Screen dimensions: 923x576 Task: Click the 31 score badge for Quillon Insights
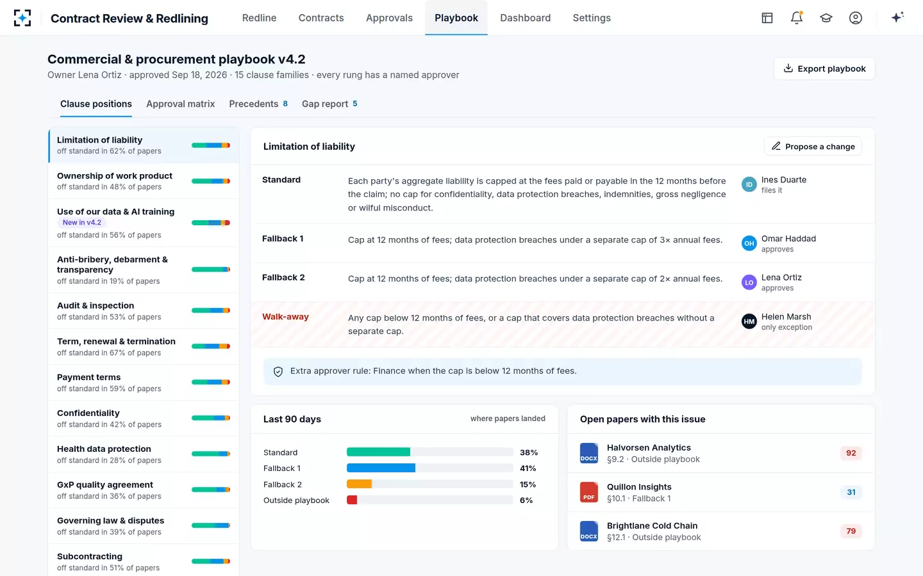coord(851,492)
